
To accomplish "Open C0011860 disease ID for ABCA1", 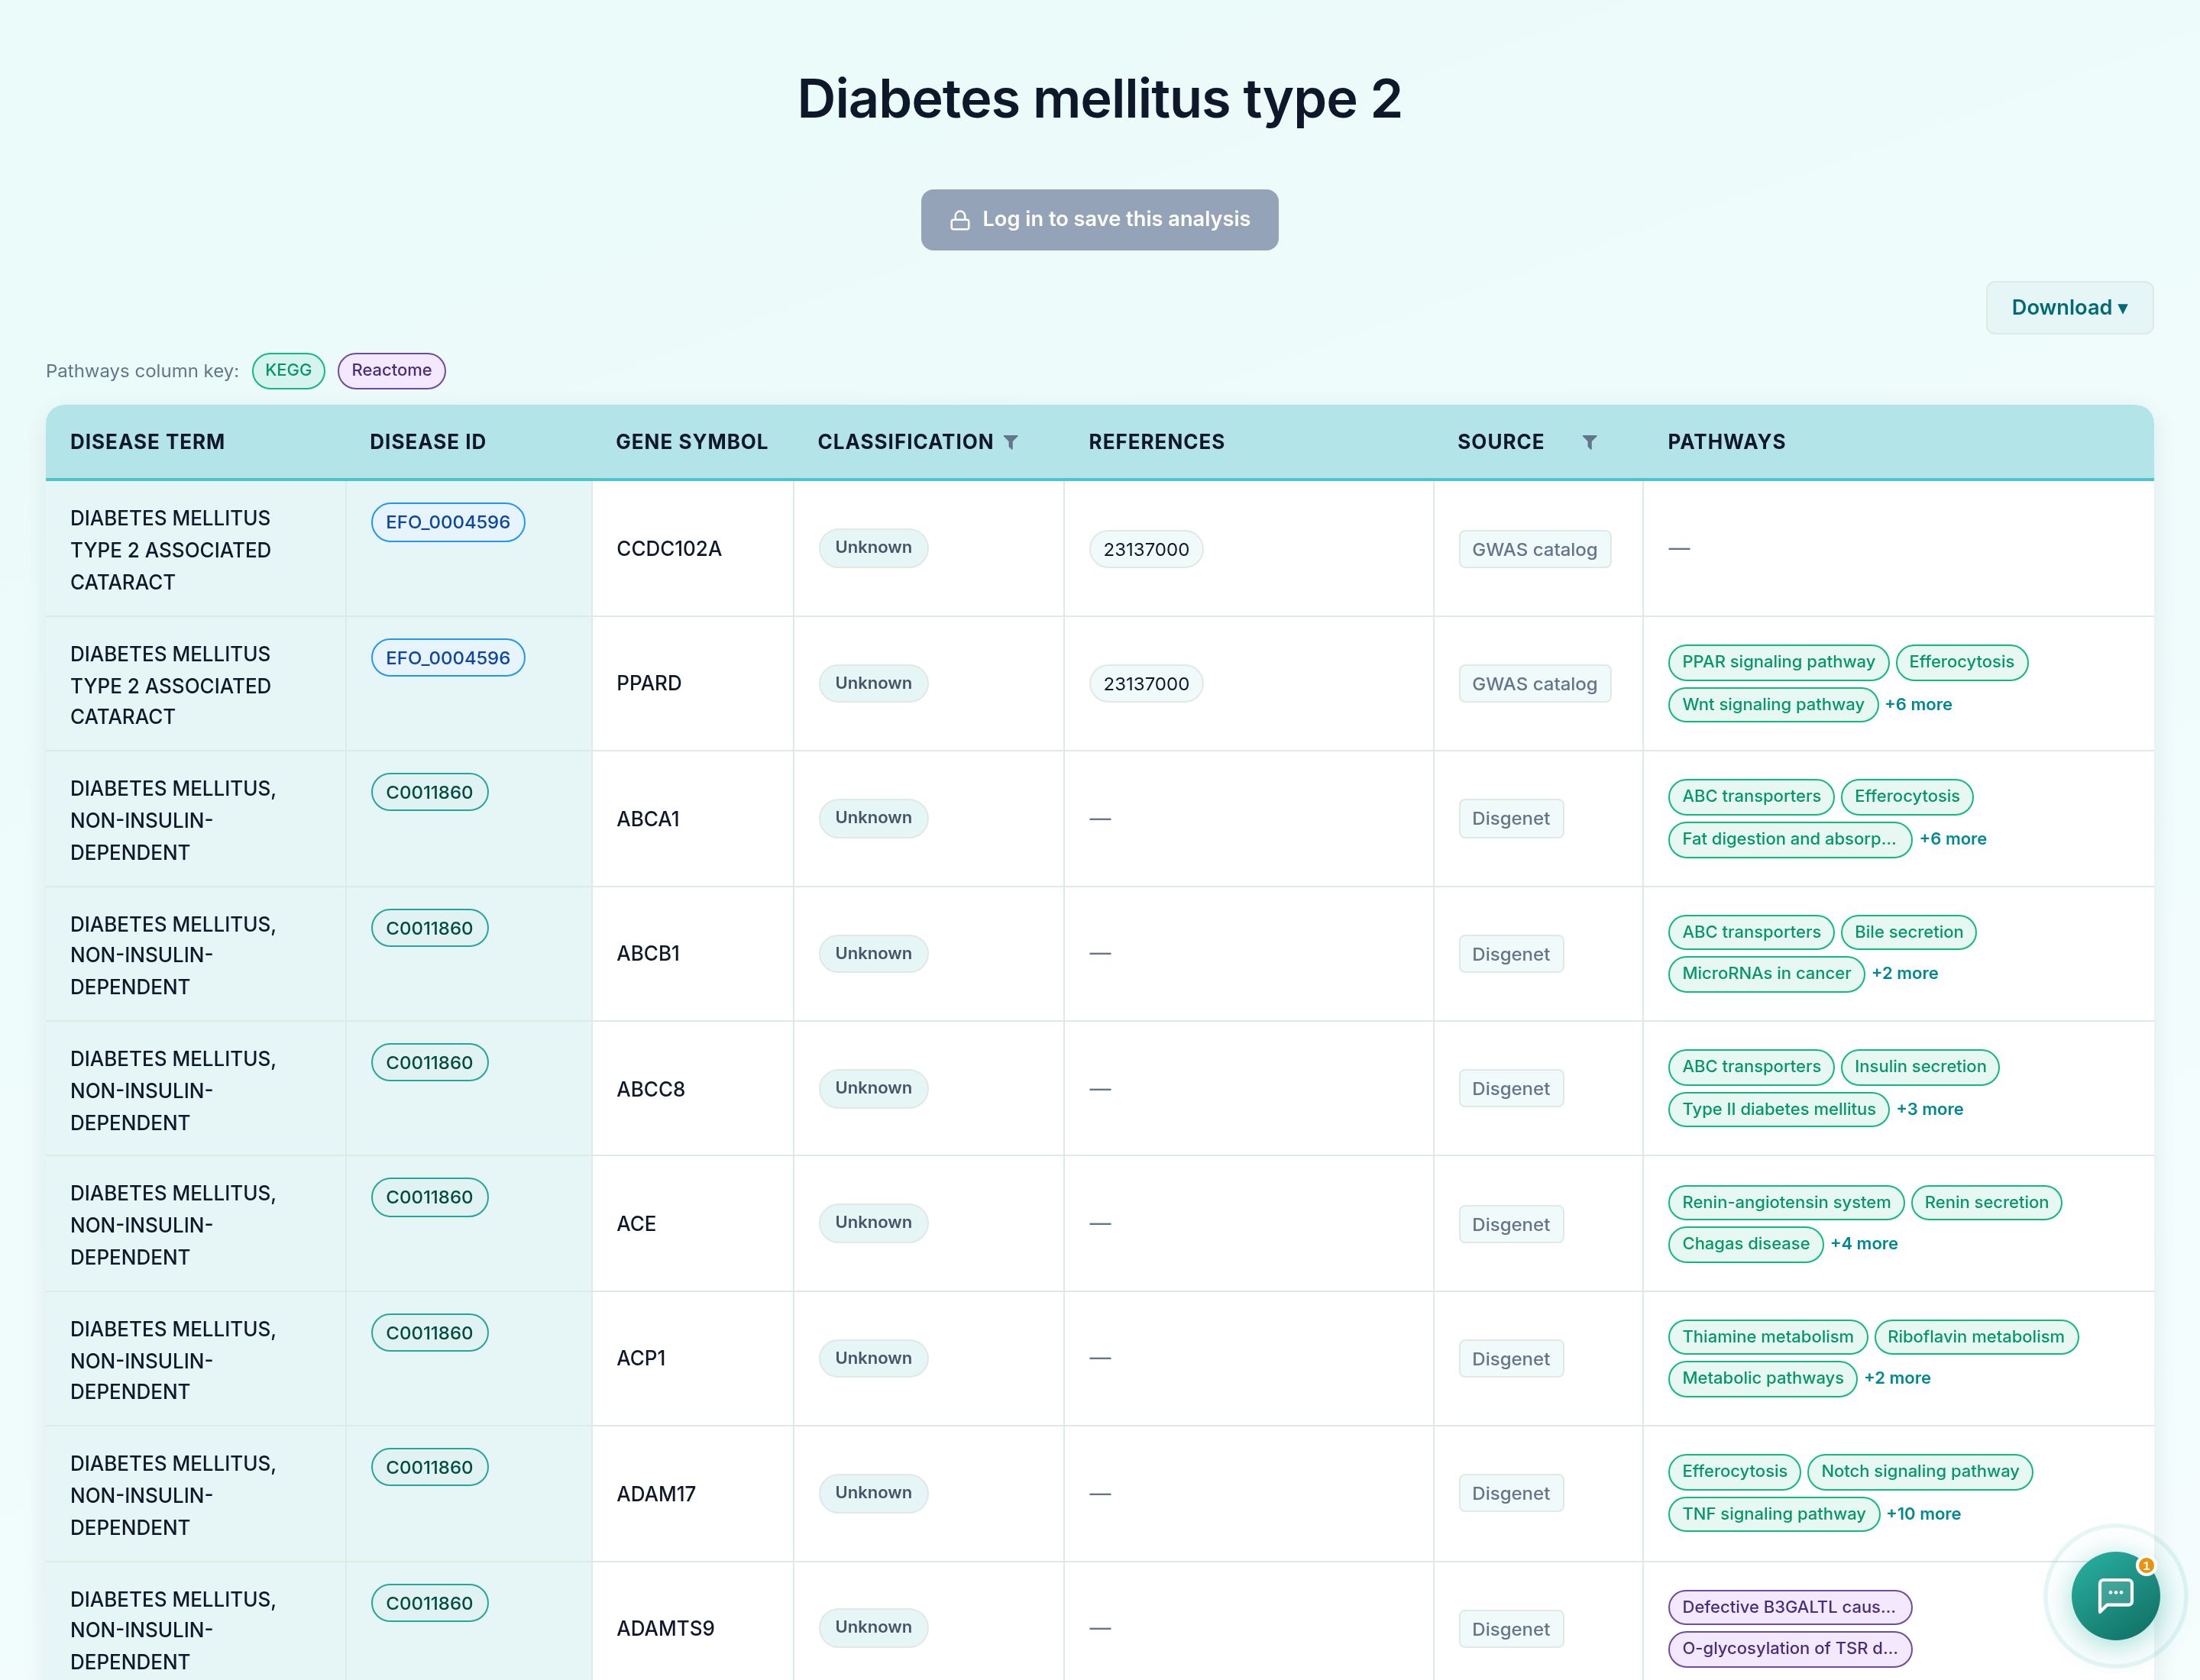I will point(429,792).
